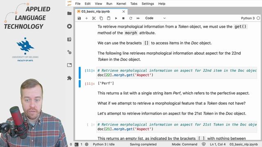The height and width of the screenshot is (147, 262).
Task: Insert a cell below with the plus icon
Action: pyautogui.click(x=86, y=18)
